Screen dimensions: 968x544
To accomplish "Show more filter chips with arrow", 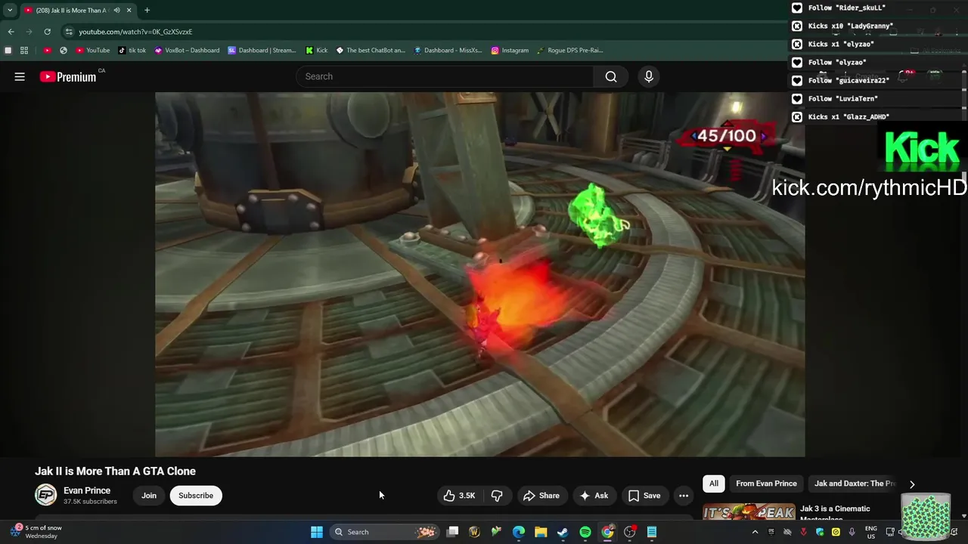I will 912,484.
